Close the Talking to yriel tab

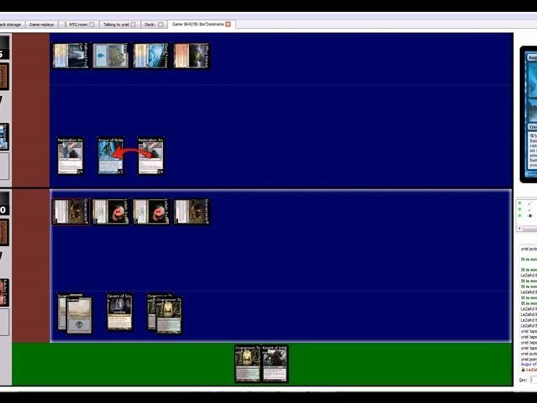tap(133, 24)
